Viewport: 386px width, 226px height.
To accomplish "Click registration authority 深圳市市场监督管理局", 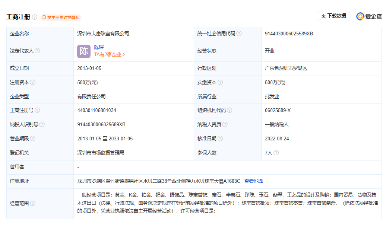I will pyautogui.click(x=101, y=153).
